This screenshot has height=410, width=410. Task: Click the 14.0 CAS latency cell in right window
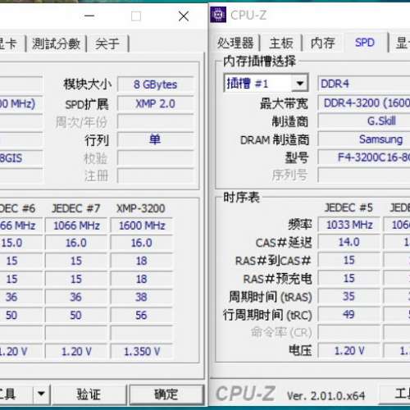pyautogui.click(x=349, y=242)
